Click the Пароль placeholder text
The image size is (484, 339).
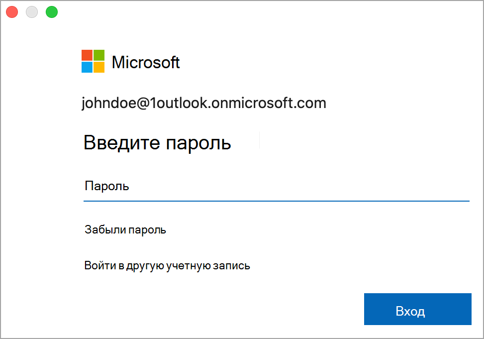coord(107,186)
